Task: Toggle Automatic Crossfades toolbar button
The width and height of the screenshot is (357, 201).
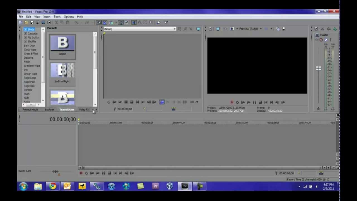Action: (x=104, y=22)
